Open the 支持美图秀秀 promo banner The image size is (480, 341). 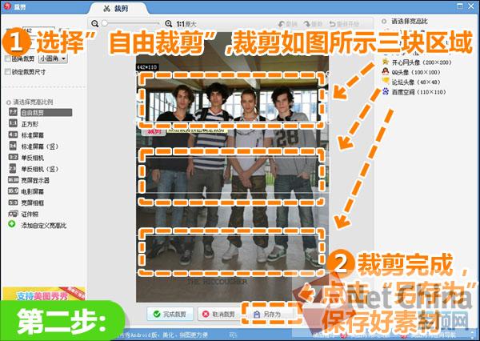click(44, 294)
